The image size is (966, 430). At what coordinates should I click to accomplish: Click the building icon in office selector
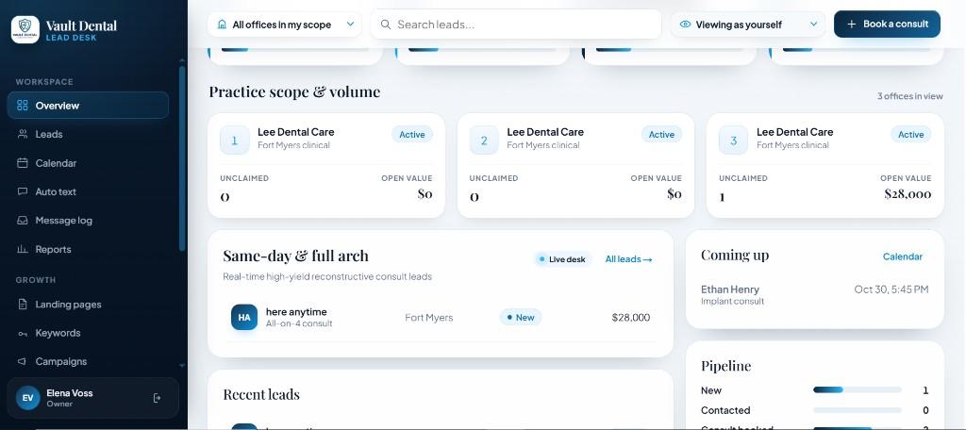click(222, 25)
